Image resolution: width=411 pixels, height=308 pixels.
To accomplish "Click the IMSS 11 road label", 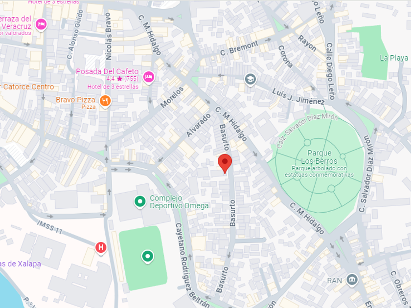I will (x=49, y=227).
